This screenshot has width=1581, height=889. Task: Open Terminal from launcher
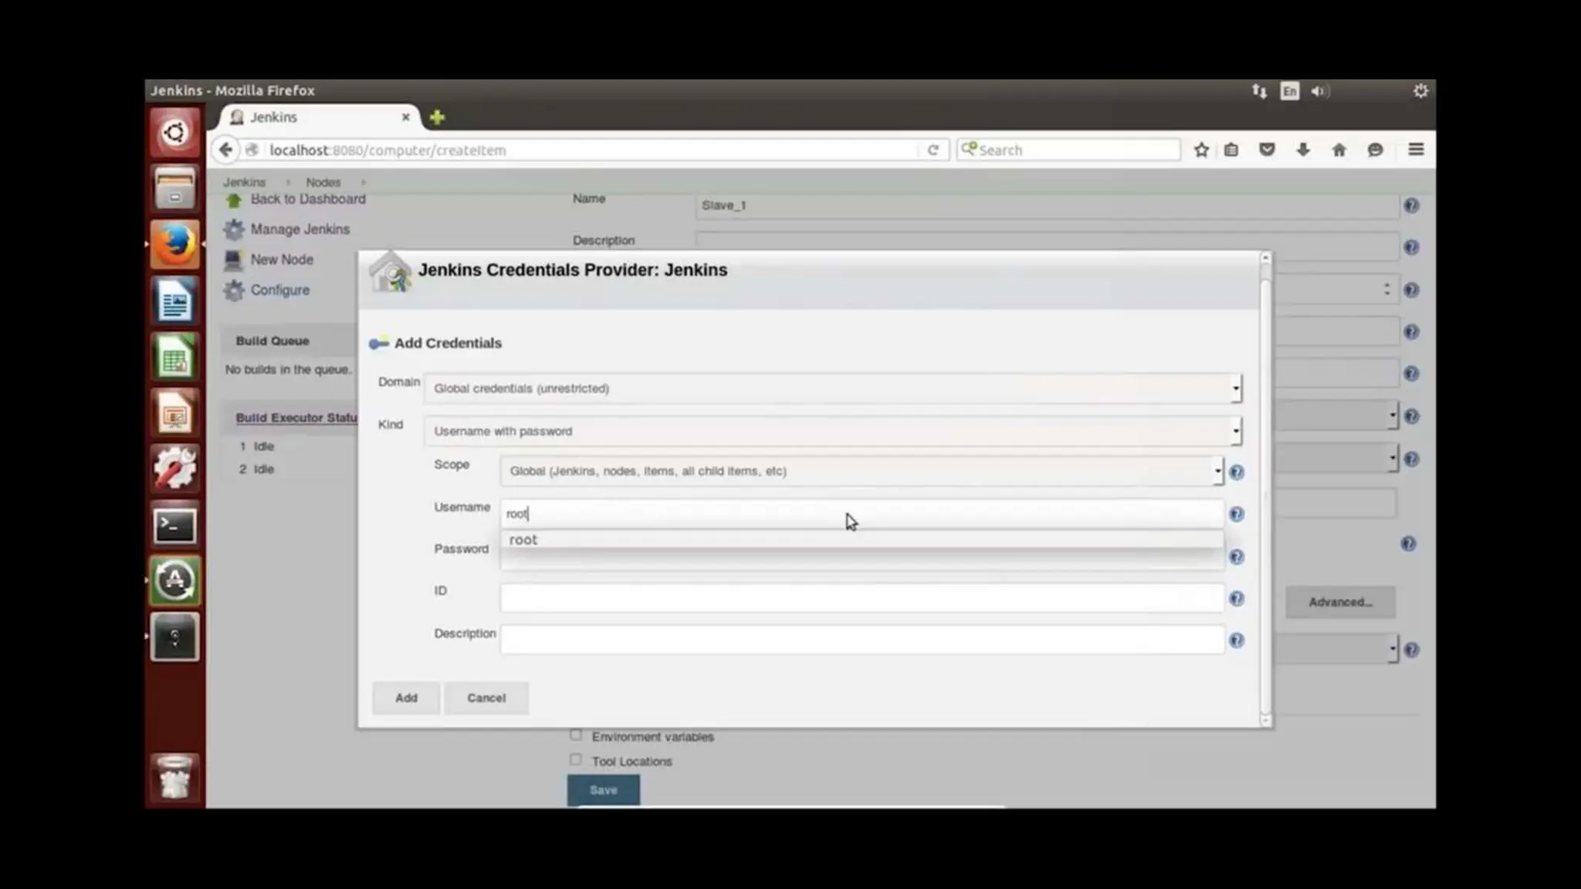coord(174,526)
